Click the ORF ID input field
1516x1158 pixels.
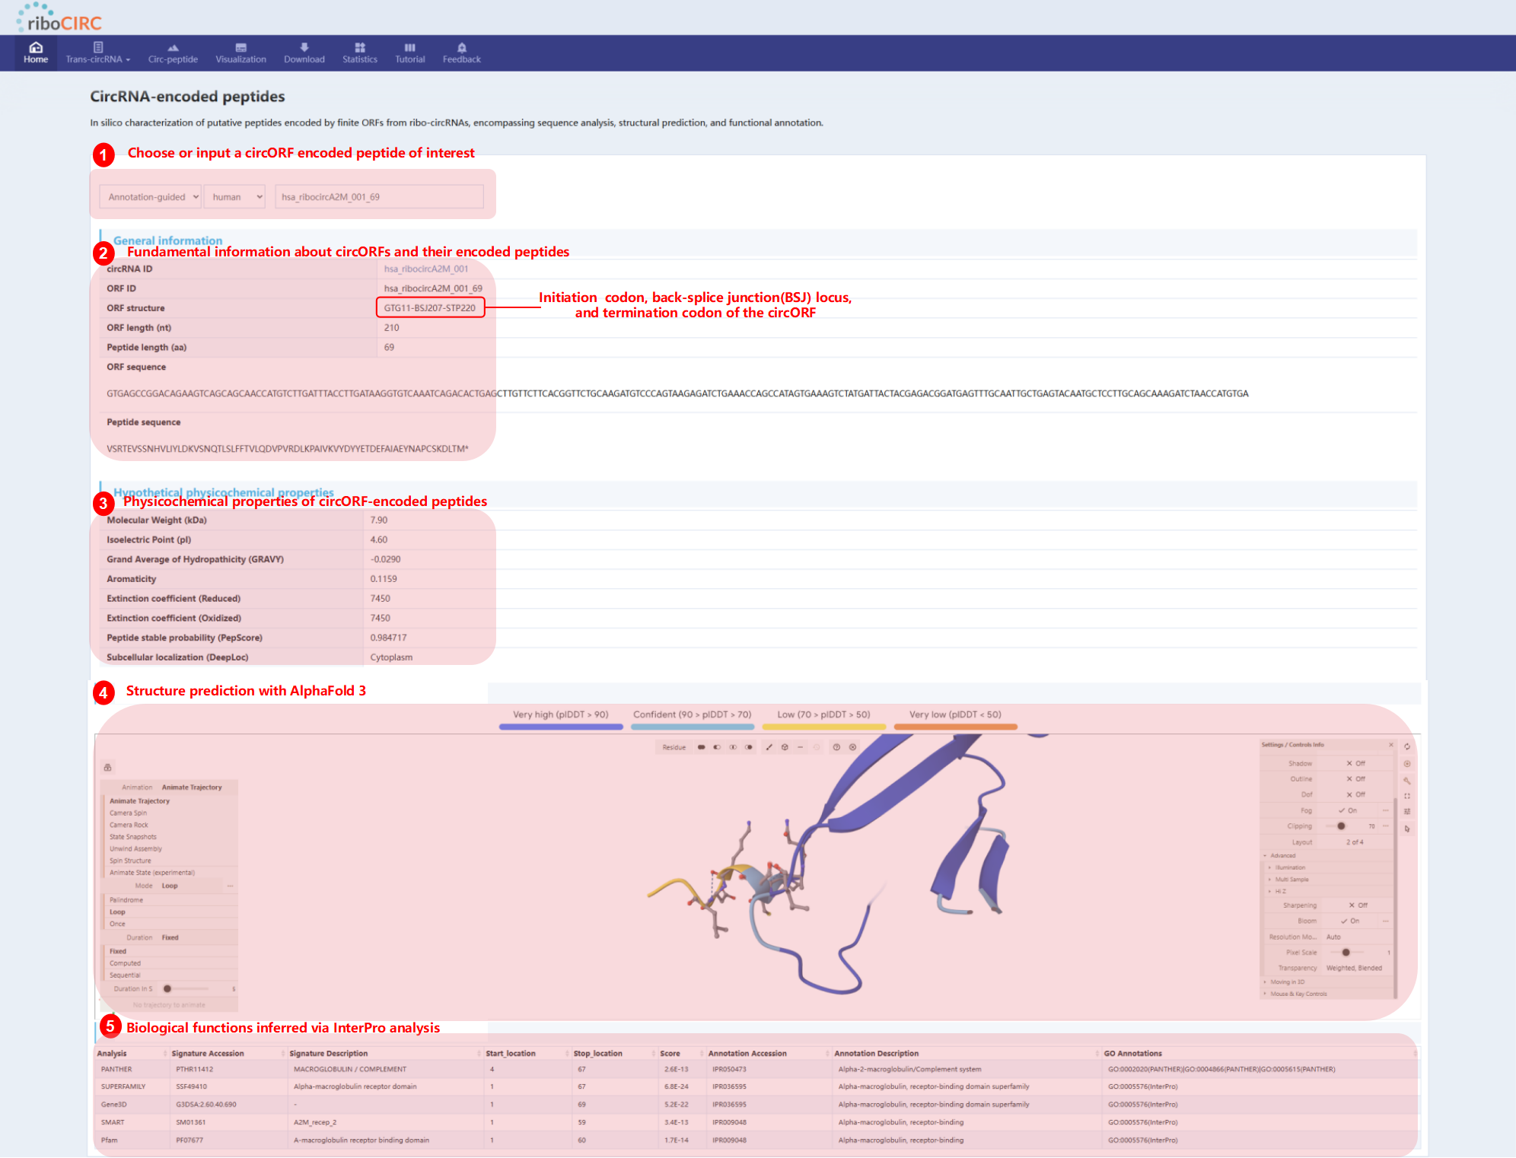pos(378,197)
